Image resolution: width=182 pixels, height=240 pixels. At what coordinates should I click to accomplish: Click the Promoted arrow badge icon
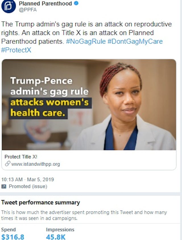point(4,187)
